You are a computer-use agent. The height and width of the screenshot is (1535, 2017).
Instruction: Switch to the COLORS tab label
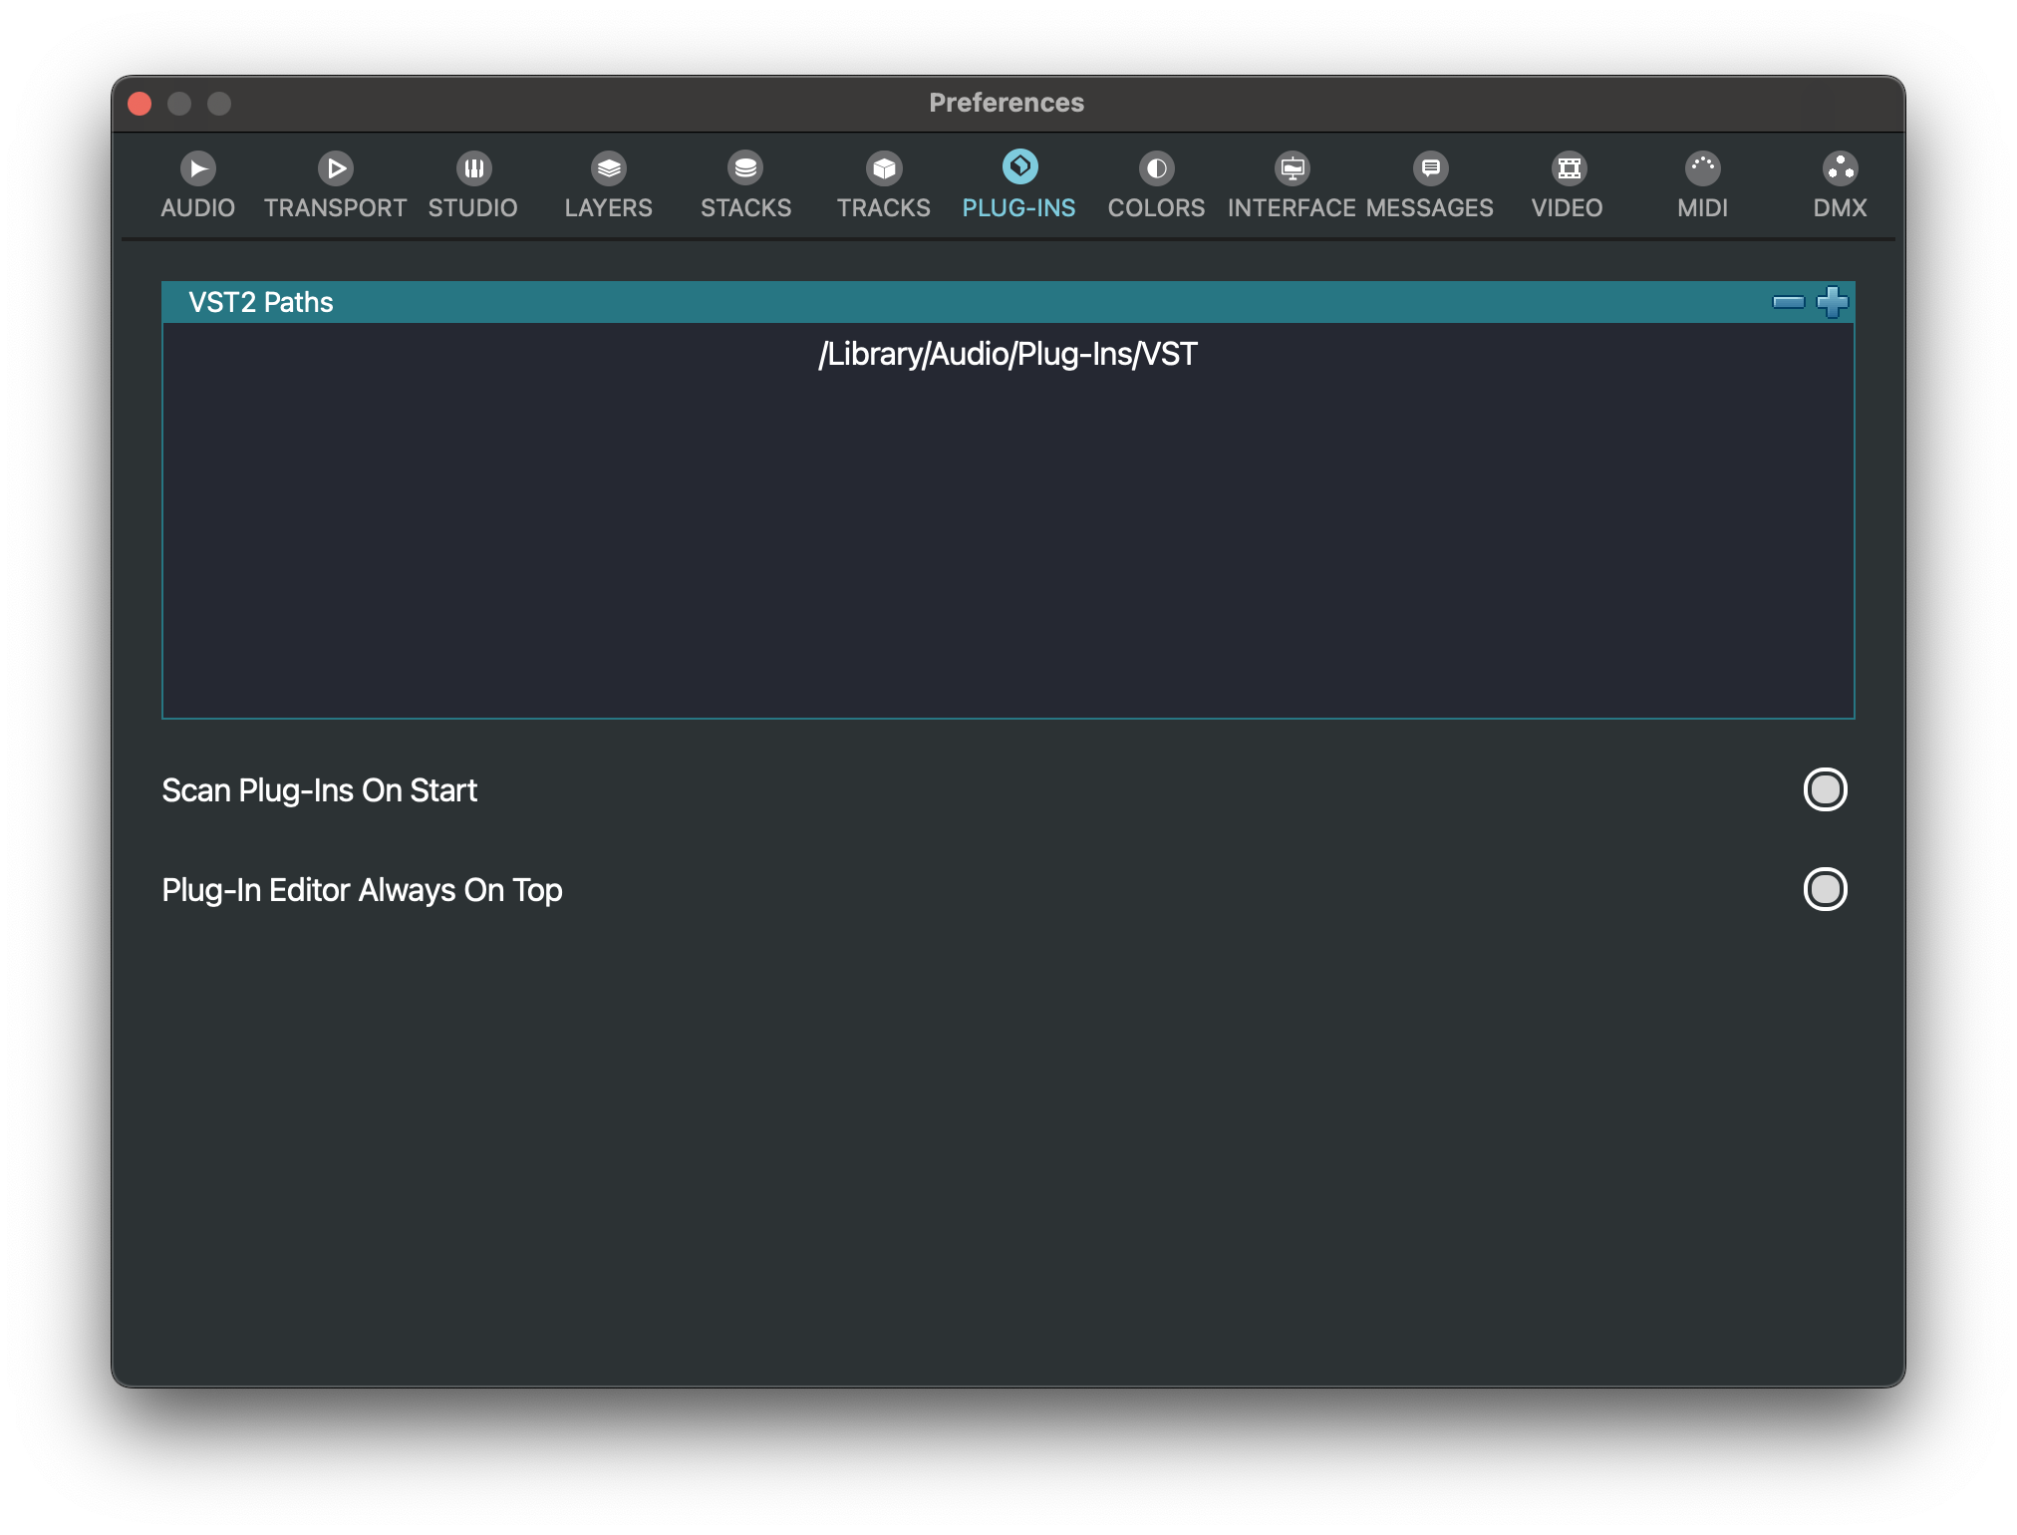click(1156, 208)
